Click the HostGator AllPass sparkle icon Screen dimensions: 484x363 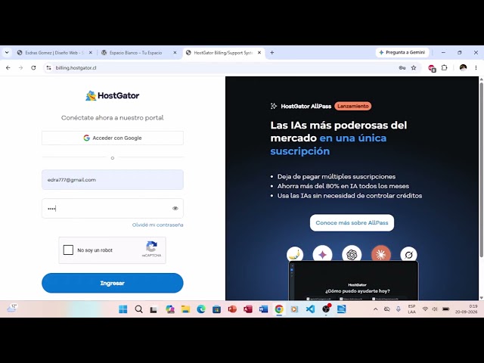tap(274, 106)
